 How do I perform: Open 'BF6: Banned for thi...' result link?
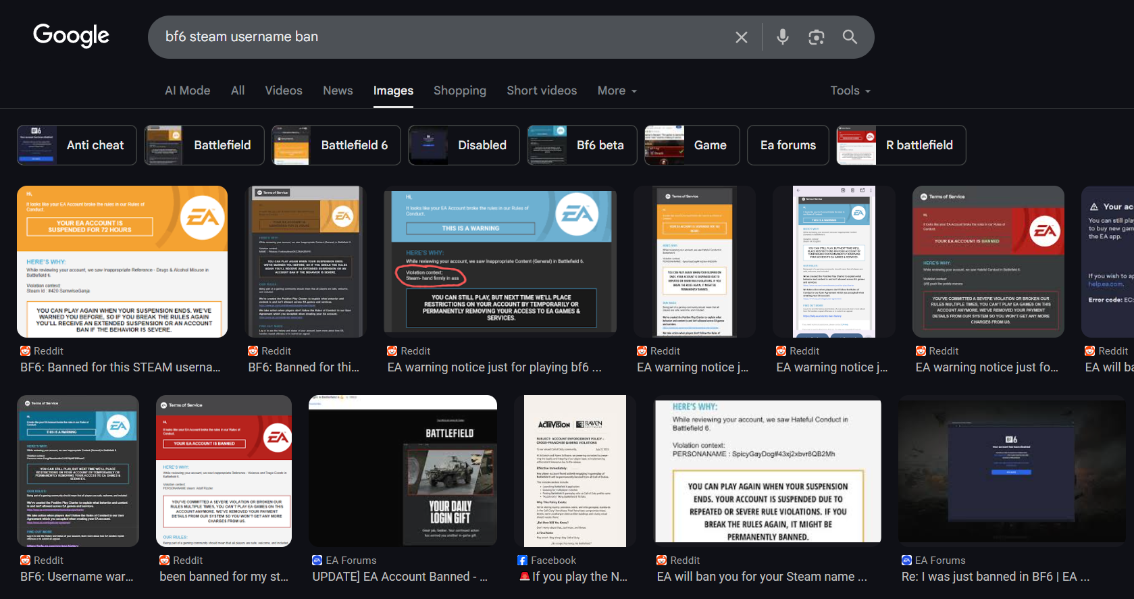click(304, 367)
